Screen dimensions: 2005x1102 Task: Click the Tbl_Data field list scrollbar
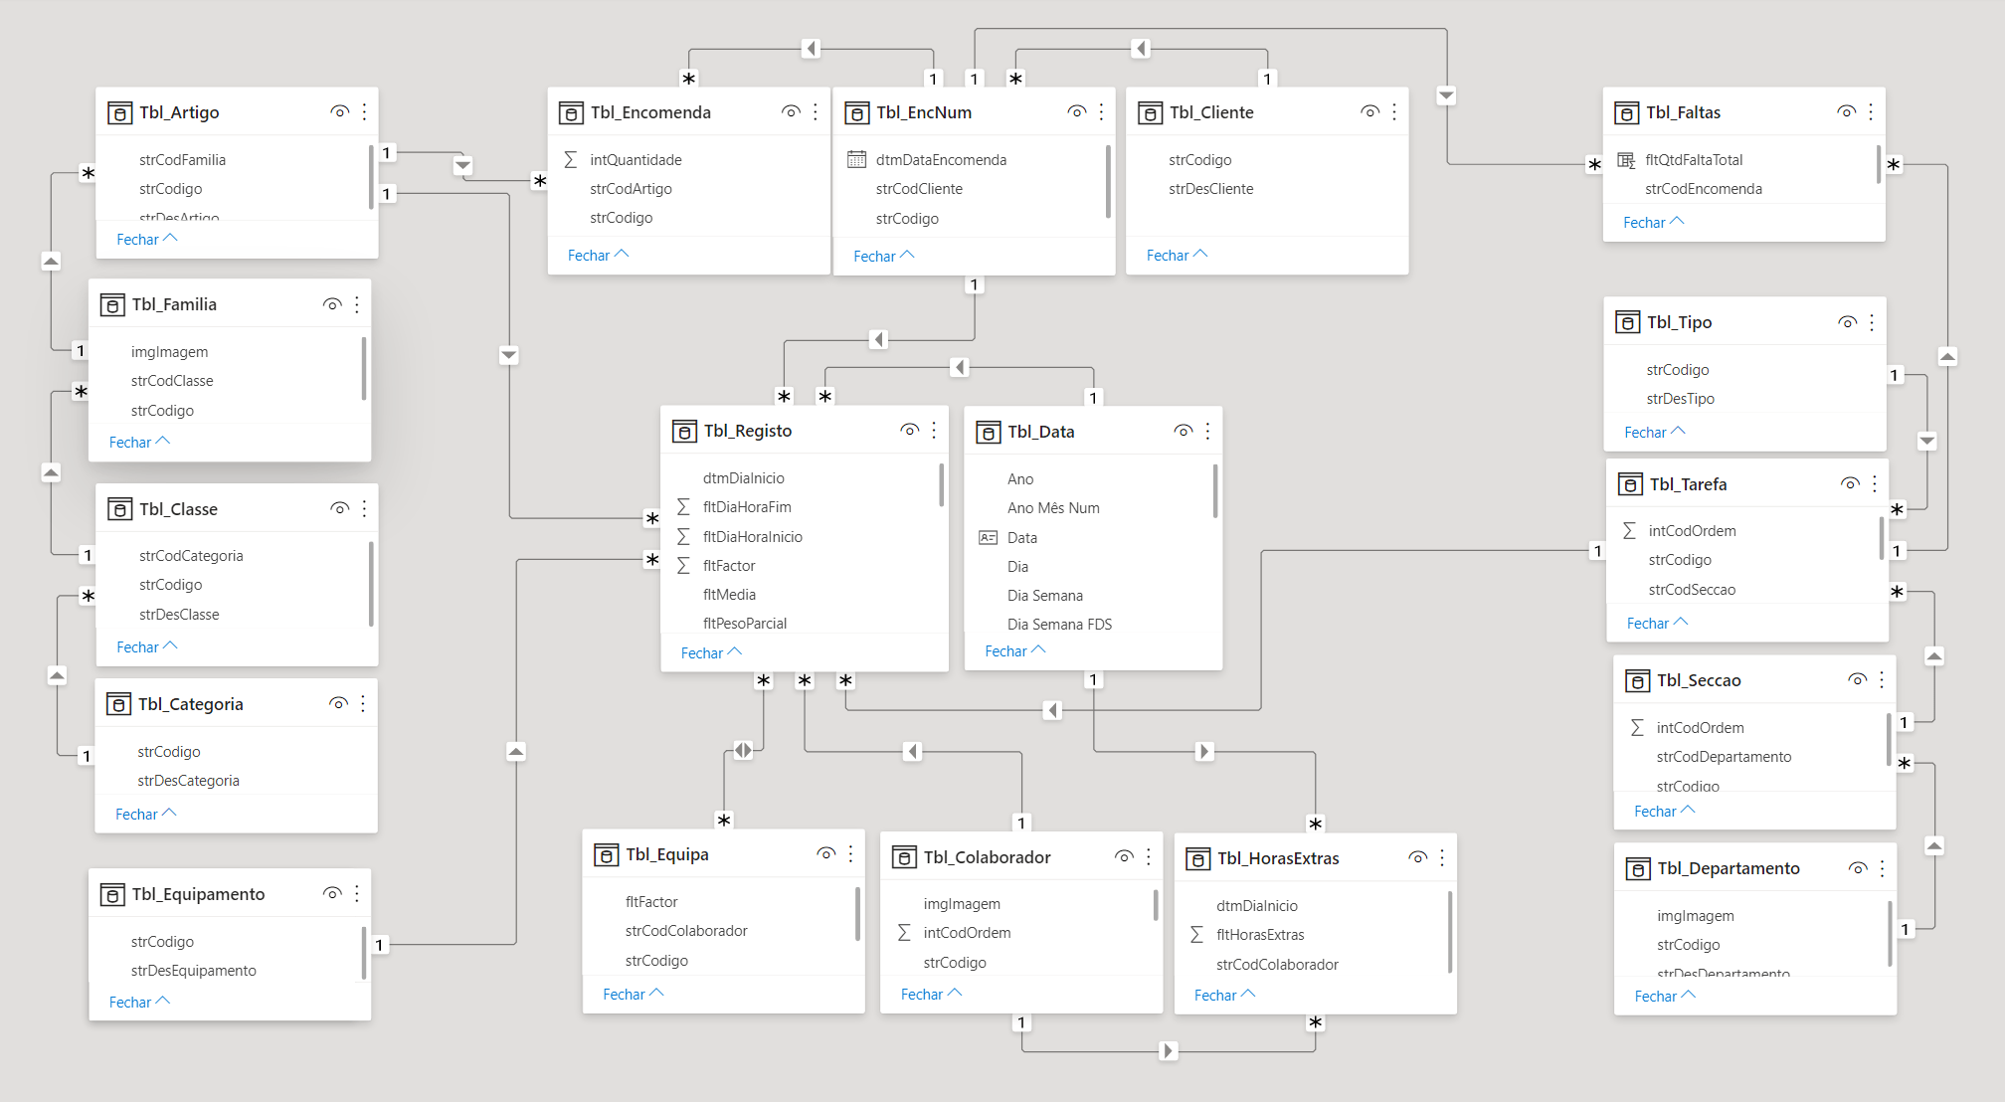[x=1215, y=491]
